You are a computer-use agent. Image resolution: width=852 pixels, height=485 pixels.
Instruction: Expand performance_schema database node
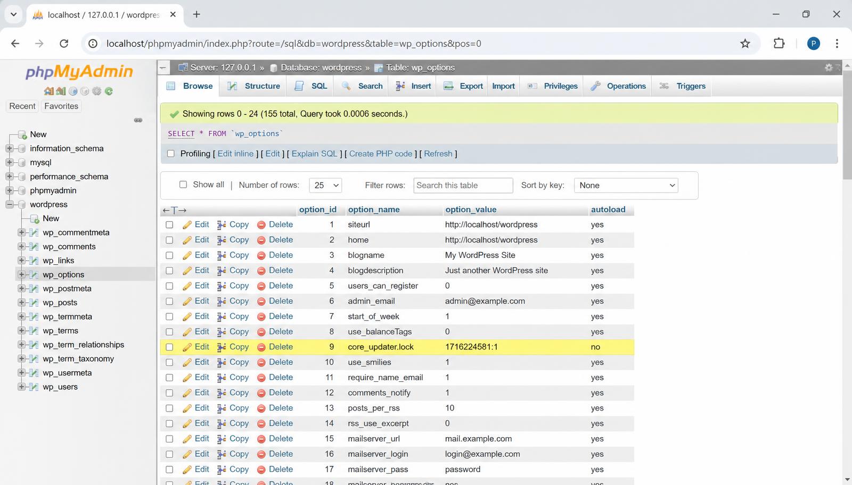tap(9, 177)
